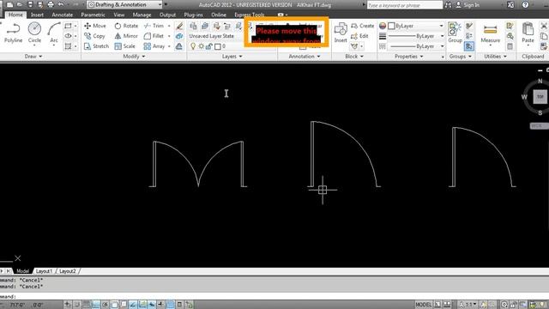Start the Measure tool

pyautogui.click(x=490, y=34)
